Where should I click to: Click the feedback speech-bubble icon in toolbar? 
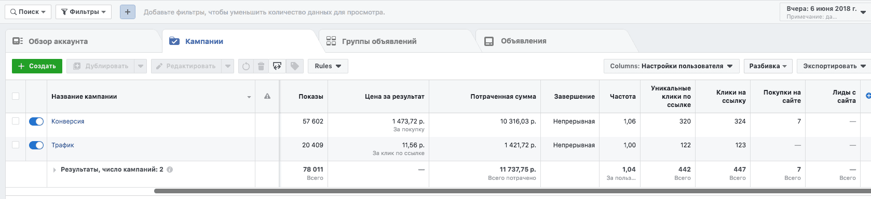point(277,66)
